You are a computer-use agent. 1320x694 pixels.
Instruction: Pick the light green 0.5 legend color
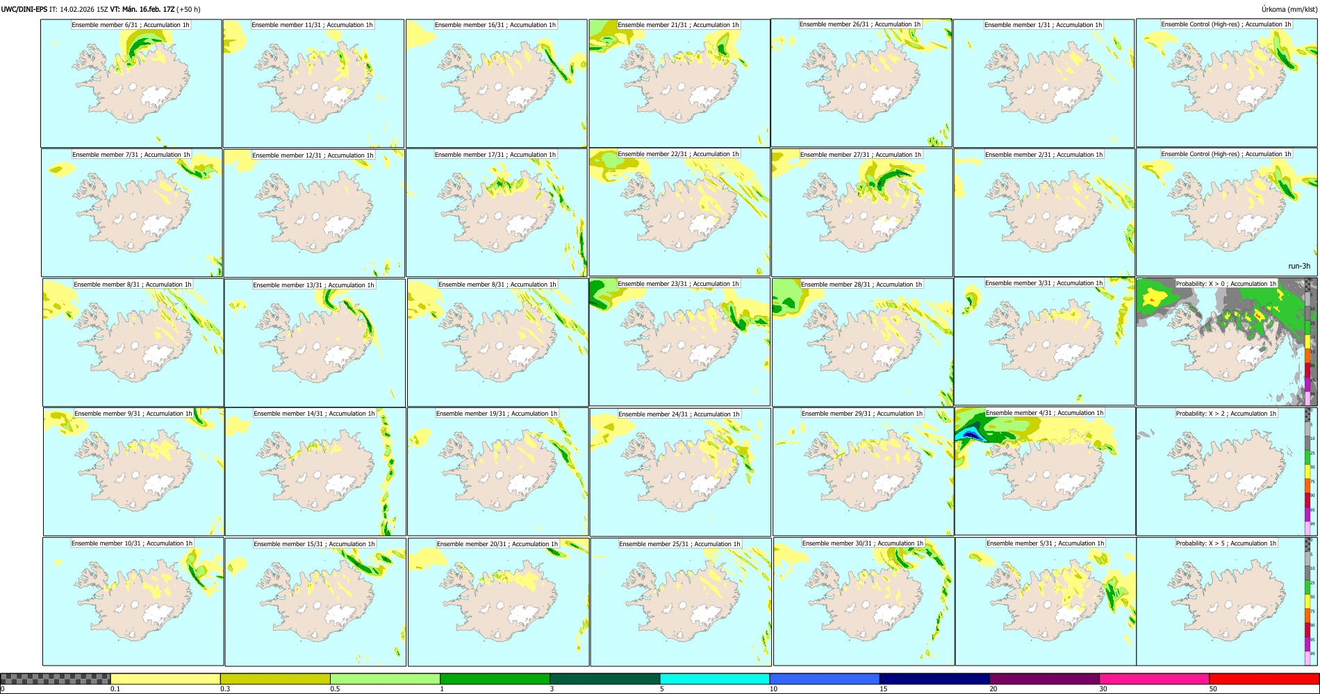point(385,679)
